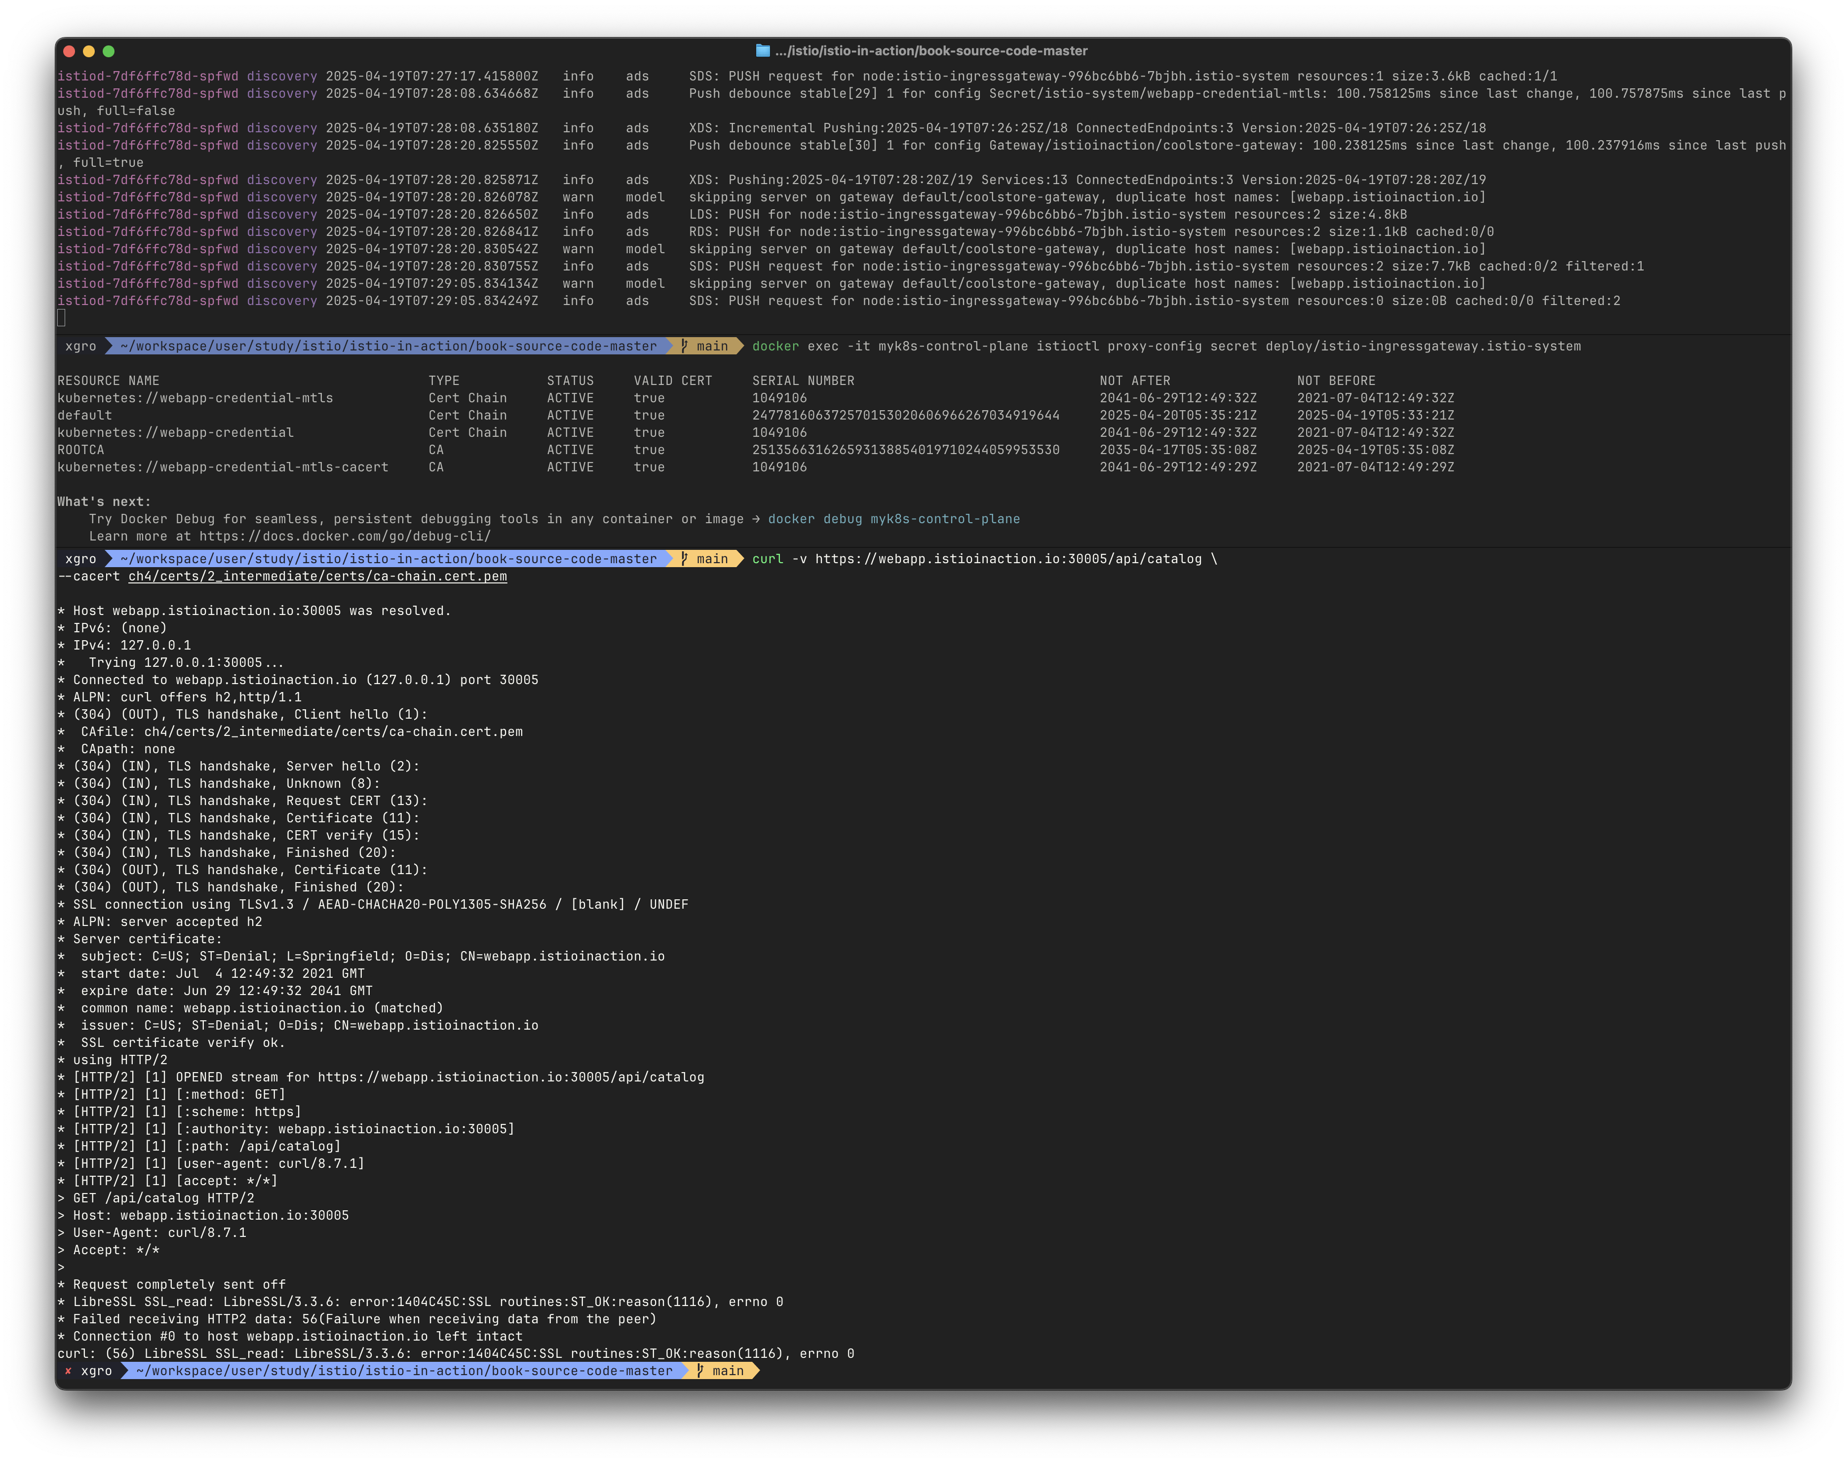Click the folder icon in the title bar

pyautogui.click(x=762, y=50)
